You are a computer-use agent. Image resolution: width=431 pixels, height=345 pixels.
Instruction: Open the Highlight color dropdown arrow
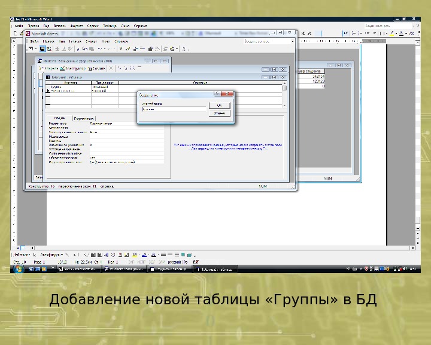click(x=396, y=34)
